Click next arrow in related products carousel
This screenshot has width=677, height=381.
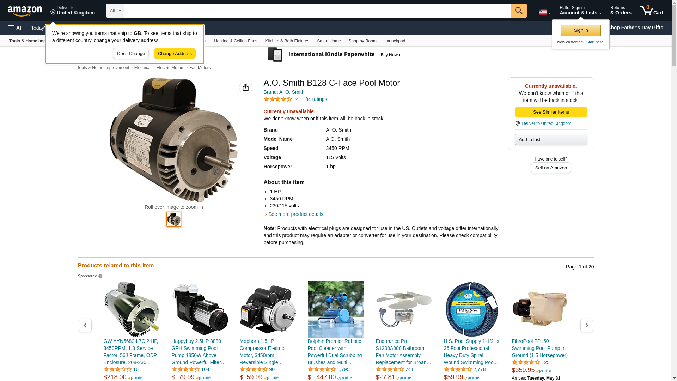587,325
